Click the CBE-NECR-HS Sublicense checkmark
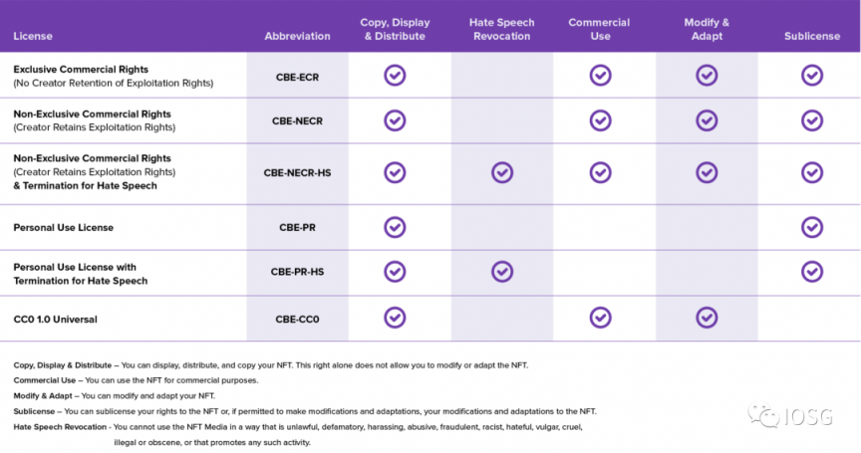Viewport: 861px width, 453px height. [812, 172]
